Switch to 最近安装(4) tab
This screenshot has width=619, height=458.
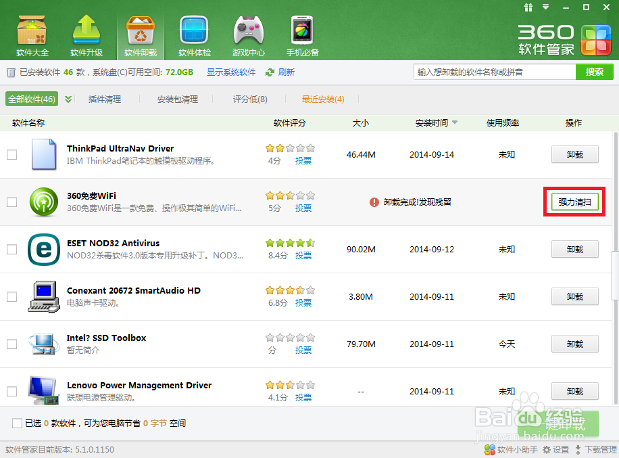[323, 99]
